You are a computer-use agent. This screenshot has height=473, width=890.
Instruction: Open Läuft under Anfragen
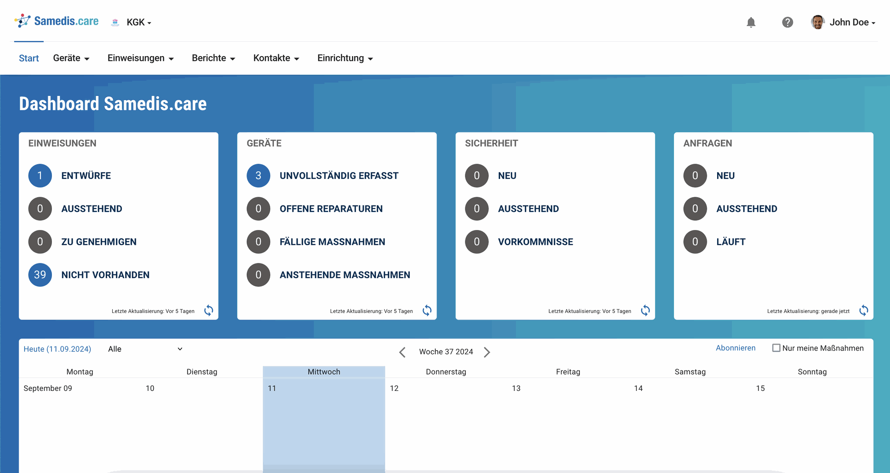click(731, 242)
